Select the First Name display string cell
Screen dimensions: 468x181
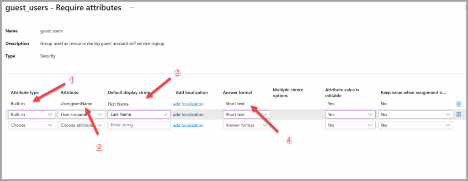pos(118,104)
